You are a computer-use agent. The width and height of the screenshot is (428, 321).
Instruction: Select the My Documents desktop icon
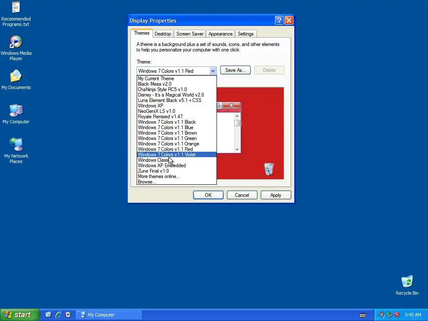16,79
